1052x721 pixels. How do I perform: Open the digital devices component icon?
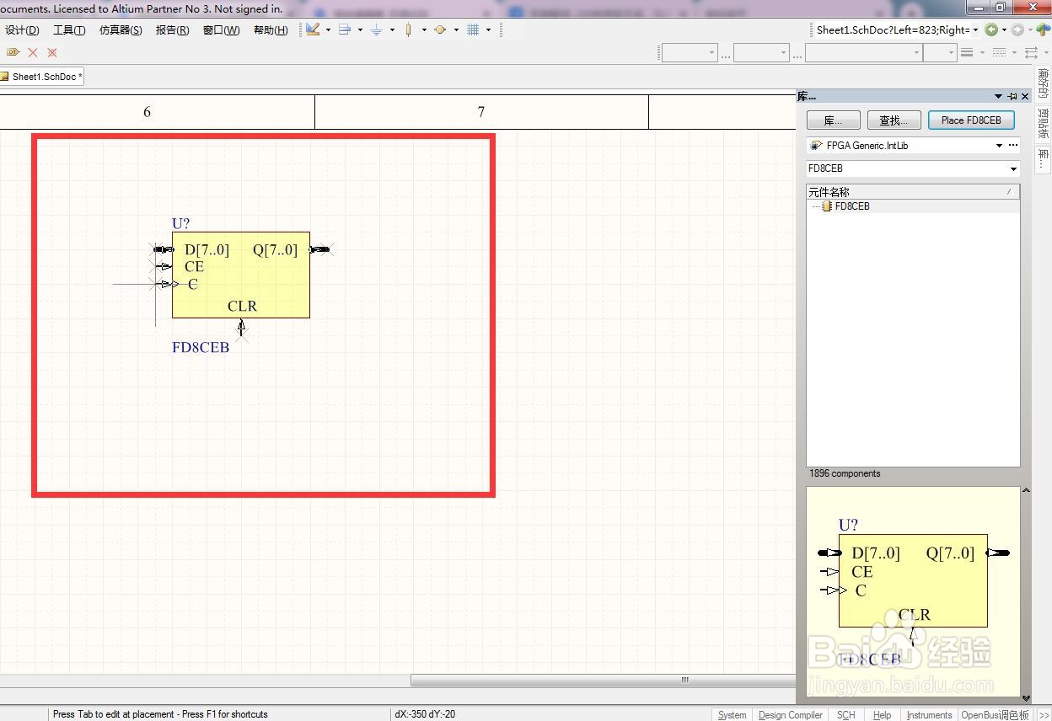pos(409,29)
